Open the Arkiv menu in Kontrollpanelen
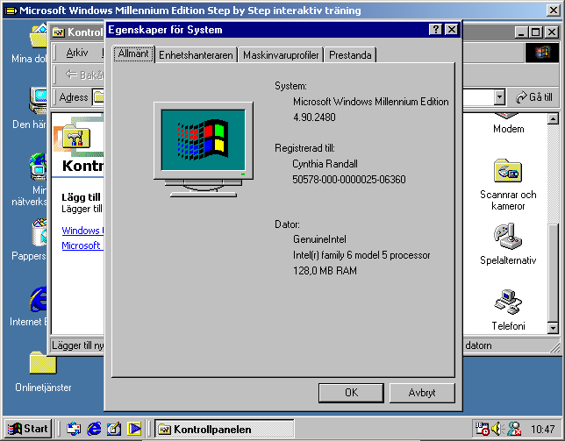Image resolution: width=565 pixels, height=441 pixels. pos(77,53)
